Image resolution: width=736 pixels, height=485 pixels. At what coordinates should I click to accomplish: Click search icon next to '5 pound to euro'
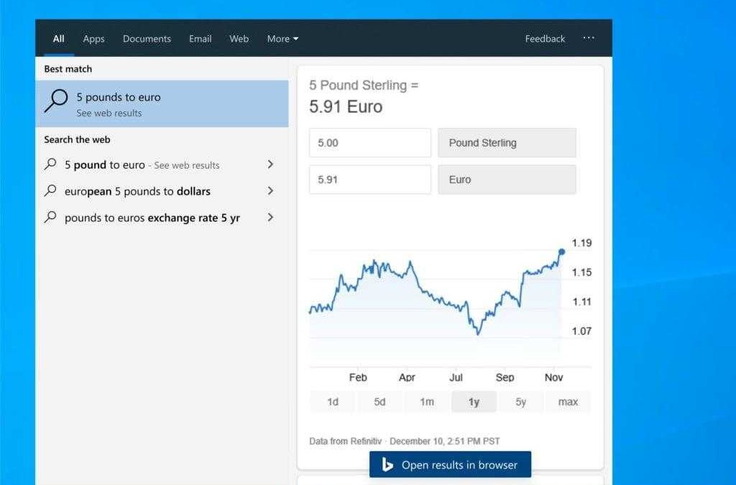coord(50,165)
